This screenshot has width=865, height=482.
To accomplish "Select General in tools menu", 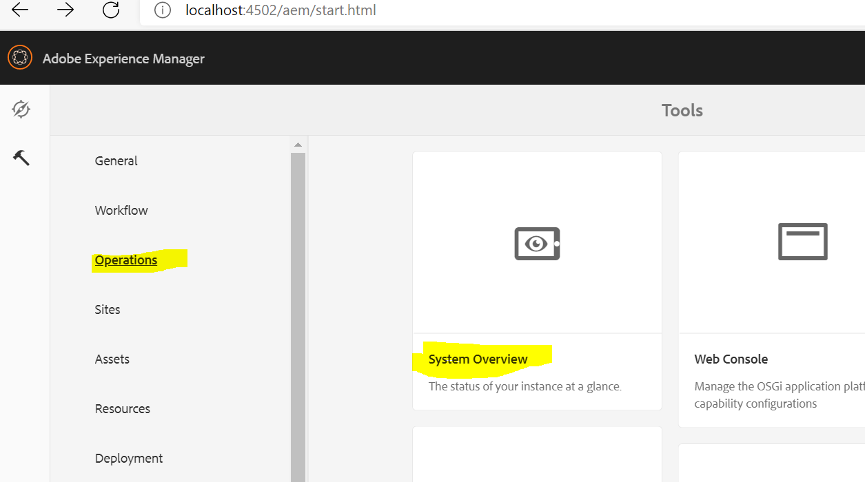I will point(116,160).
